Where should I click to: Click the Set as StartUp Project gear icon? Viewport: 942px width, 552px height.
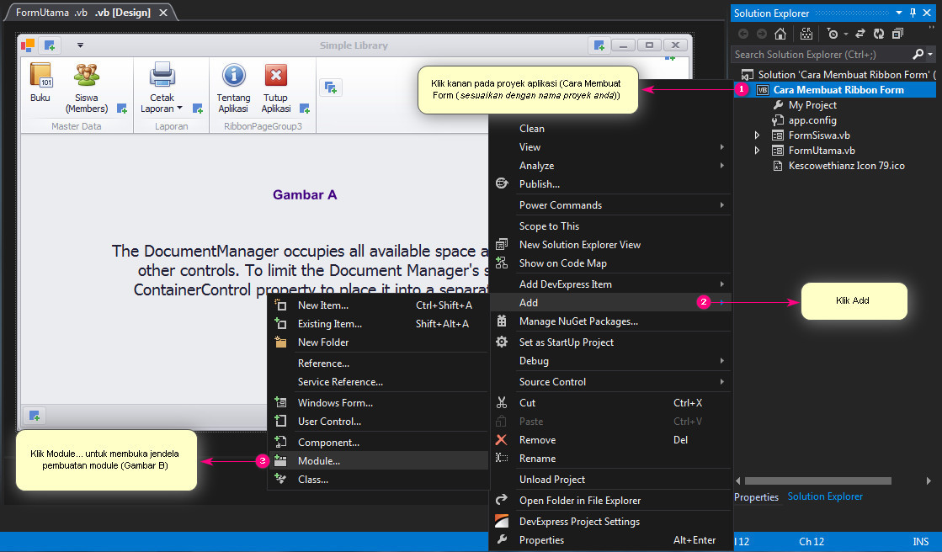[x=502, y=342]
